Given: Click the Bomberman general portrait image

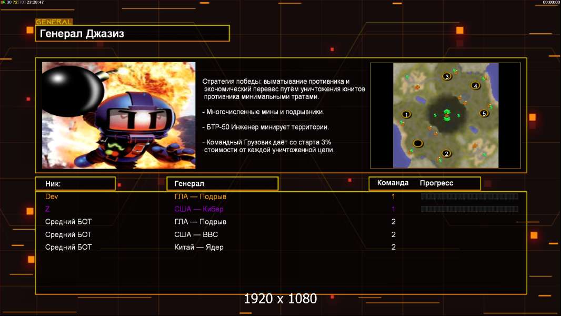Looking at the screenshot, I should click(119, 115).
